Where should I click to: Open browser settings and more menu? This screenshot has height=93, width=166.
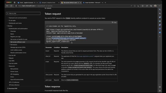click(160, 6)
